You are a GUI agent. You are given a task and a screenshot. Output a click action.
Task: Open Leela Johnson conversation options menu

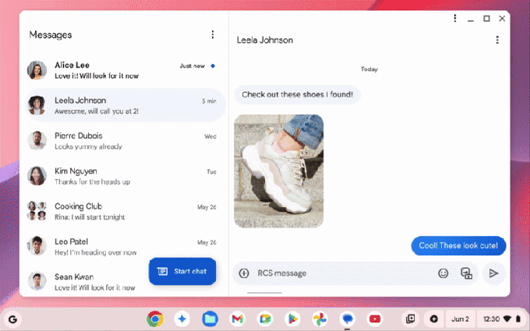point(497,40)
